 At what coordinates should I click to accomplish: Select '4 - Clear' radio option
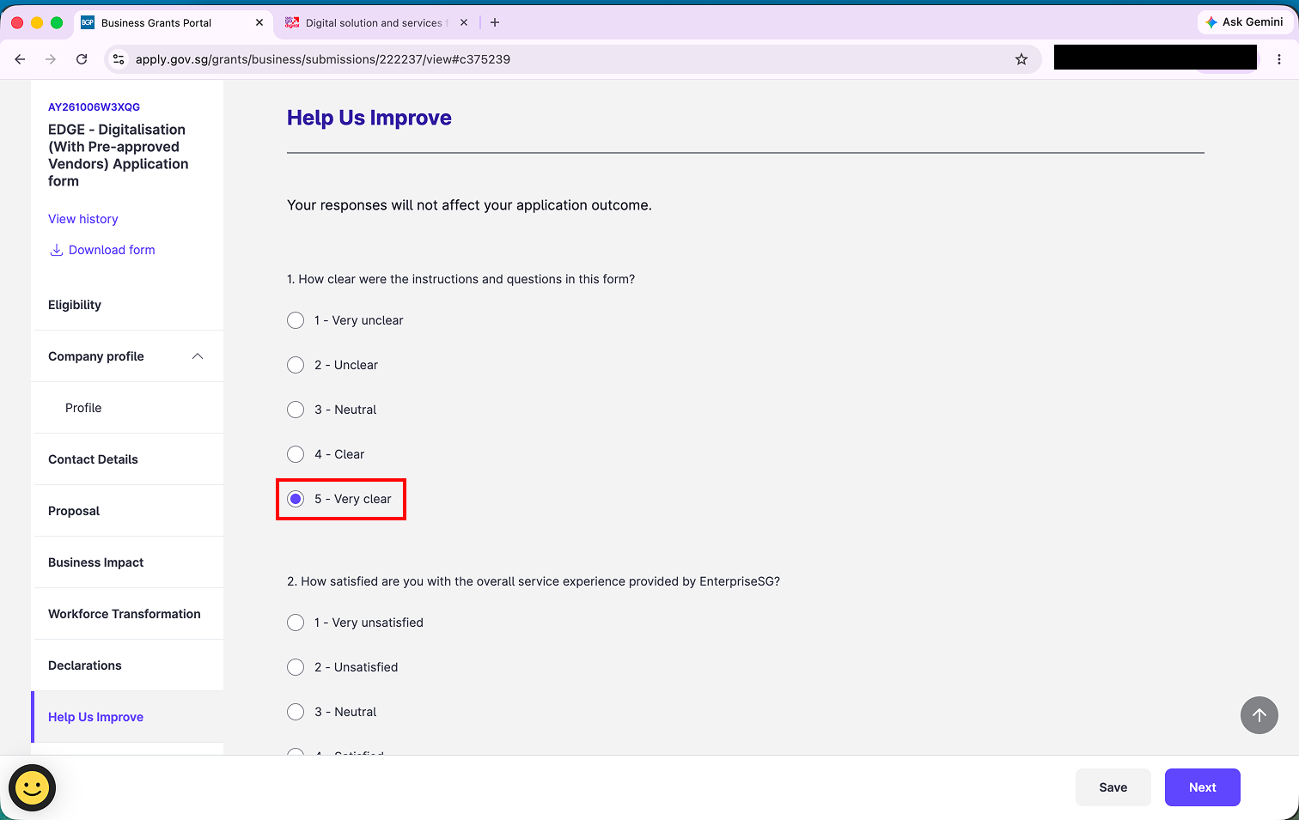click(x=296, y=454)
